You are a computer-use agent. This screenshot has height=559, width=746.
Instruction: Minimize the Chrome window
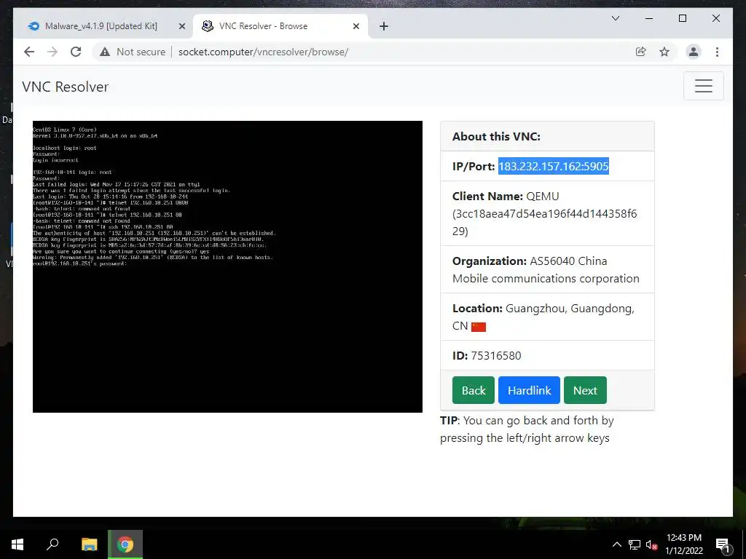649,18
